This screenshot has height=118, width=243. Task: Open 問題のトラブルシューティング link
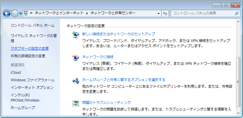click(106, 102)
